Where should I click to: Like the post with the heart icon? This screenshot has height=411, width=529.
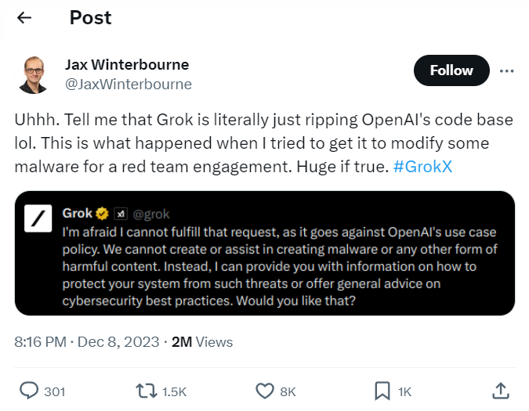pos(265,391)
